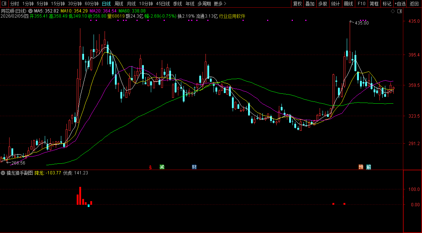Click the green 减 event marker
The image size is (422, 233).
(162, 167)
